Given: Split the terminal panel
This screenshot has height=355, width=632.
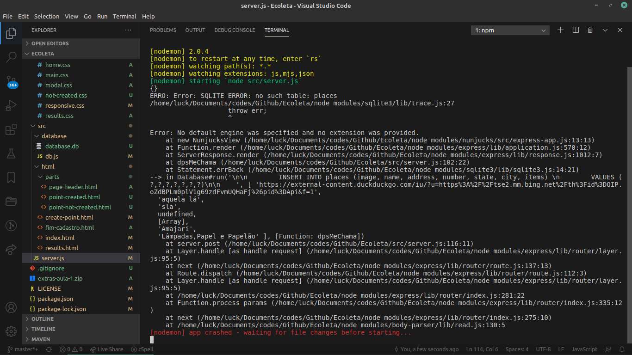Looking at the screenshot, I should click(576, 30).
